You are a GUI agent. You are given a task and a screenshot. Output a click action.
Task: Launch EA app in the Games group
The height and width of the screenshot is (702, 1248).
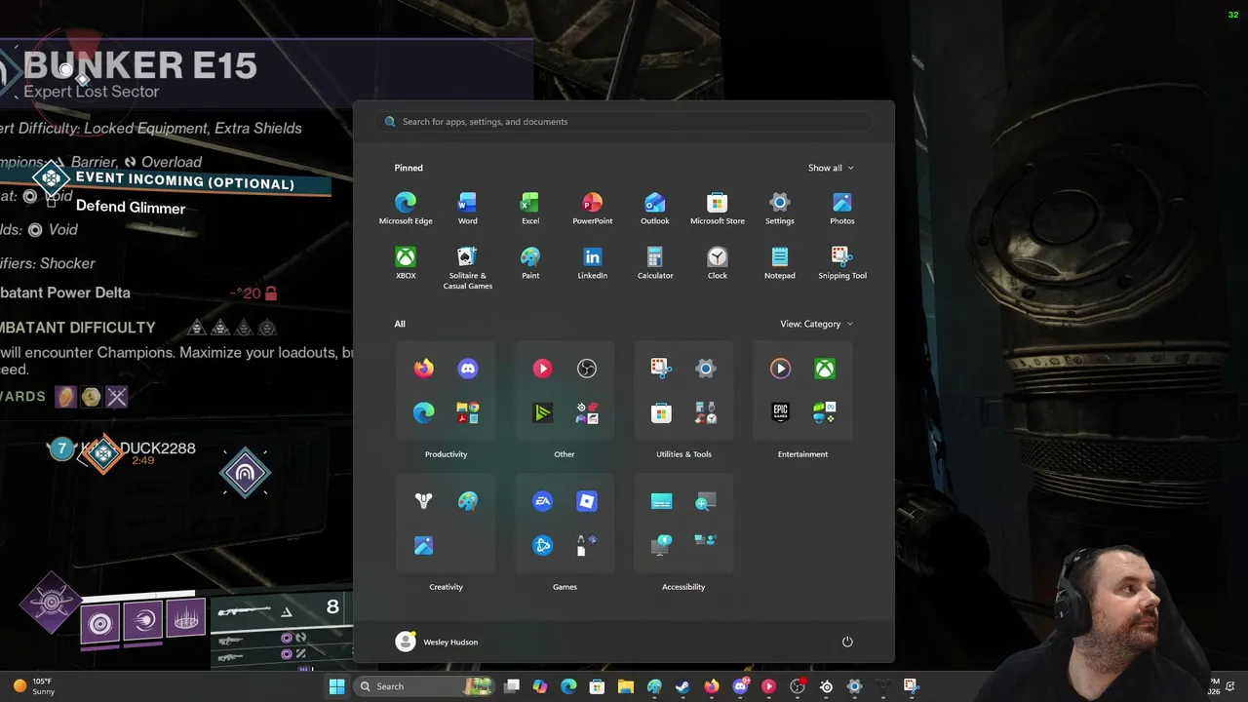pyautogui.click(x=542, y=501)
